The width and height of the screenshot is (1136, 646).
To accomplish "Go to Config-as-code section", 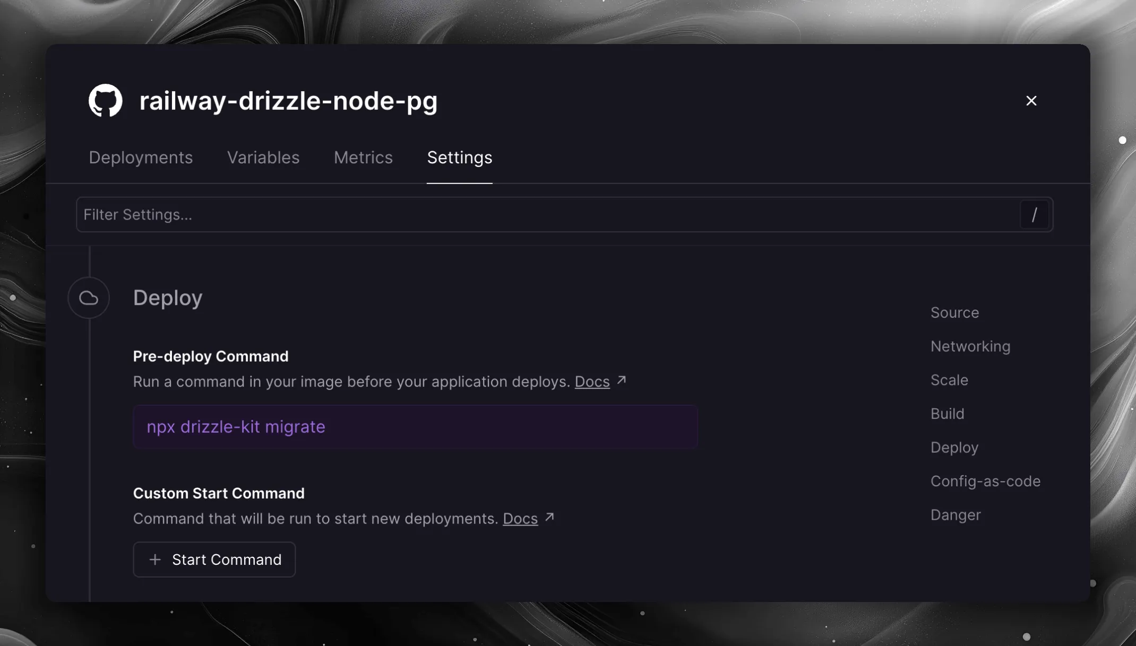I will (x=985, y=481).
